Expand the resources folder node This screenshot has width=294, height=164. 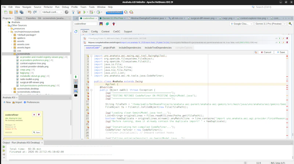[x=9, y=29]
